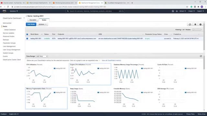Open a new browser tab
Screen dimensions: 207x116
point(132,3)
